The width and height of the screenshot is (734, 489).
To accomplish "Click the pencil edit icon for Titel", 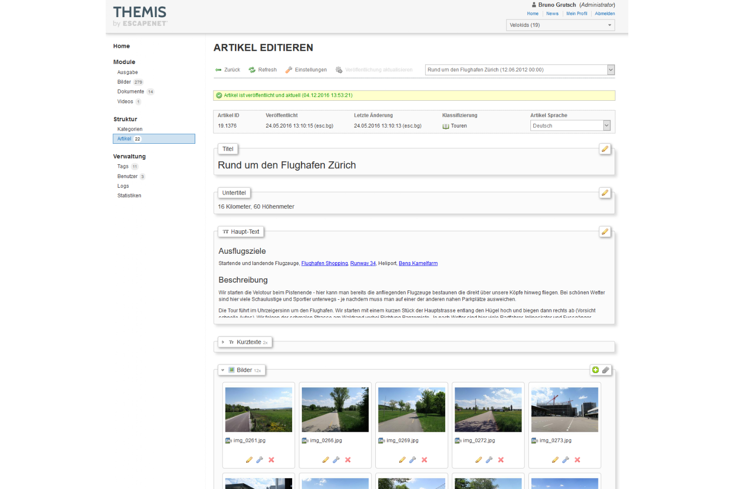I will click(x=605, y=149).
